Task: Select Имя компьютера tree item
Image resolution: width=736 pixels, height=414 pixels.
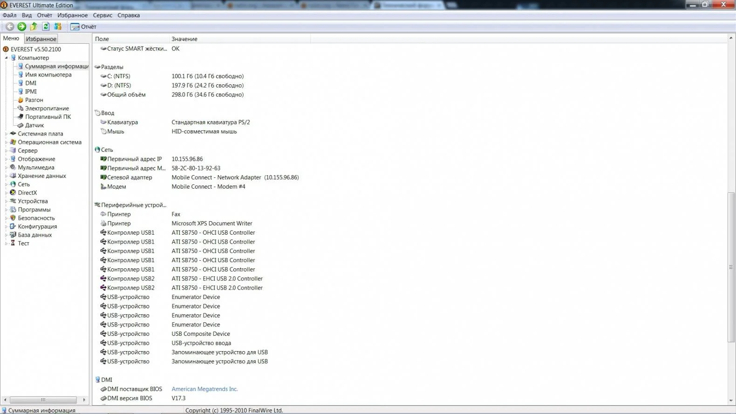Action: coord(48,75)
